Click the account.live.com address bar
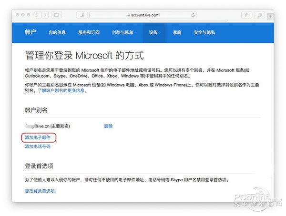The image size is (286, 216). (143, 15)
